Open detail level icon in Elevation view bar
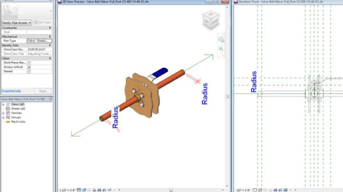Screen dimensions: 343x192 point(255,190)
